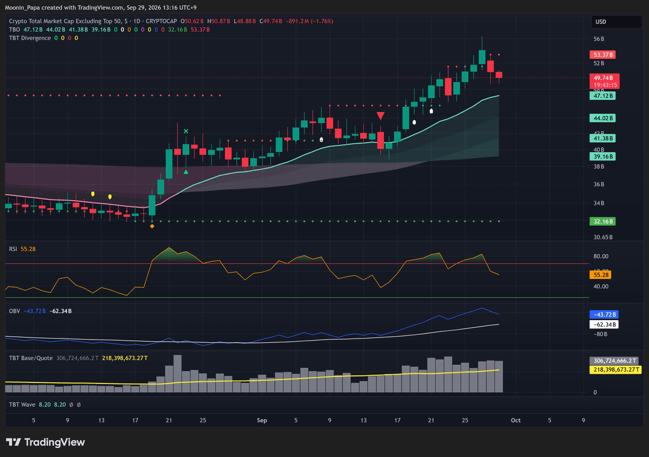The image size is (649, 457).
Task: Select the TBT Divergence indicator label
Action: coord(30,38)
